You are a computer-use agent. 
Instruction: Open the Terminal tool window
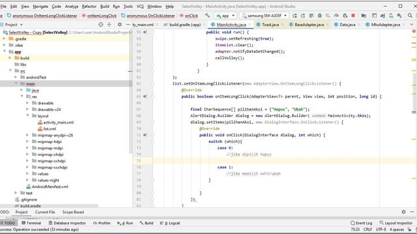click(x=31, y=223)
